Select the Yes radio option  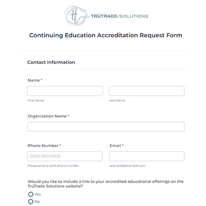(31, 194)
